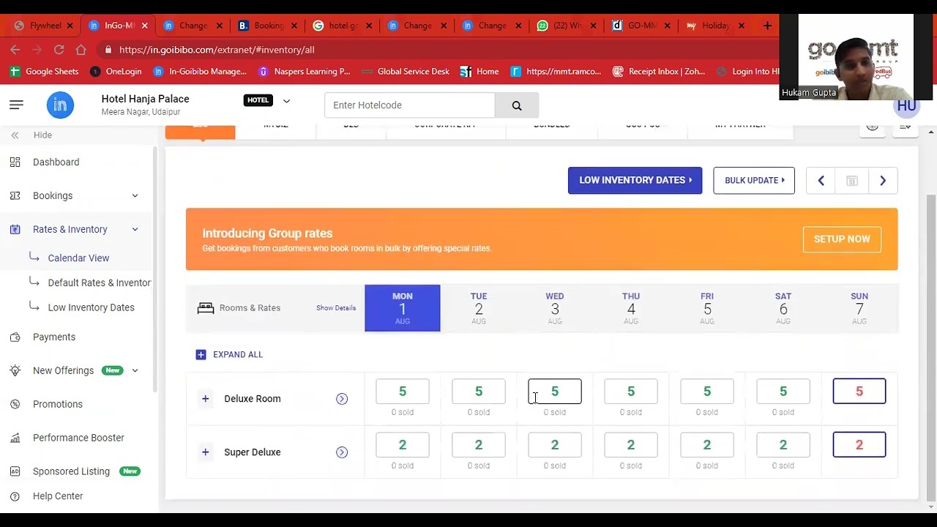The width and height of the screenshot is (937, 527).
Task: Click the browser address bar URL
Action: point(217,50)
